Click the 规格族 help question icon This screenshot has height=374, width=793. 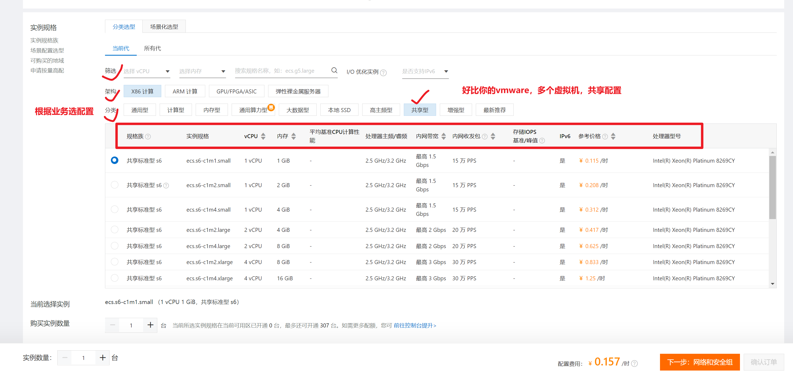pos(148,137)
